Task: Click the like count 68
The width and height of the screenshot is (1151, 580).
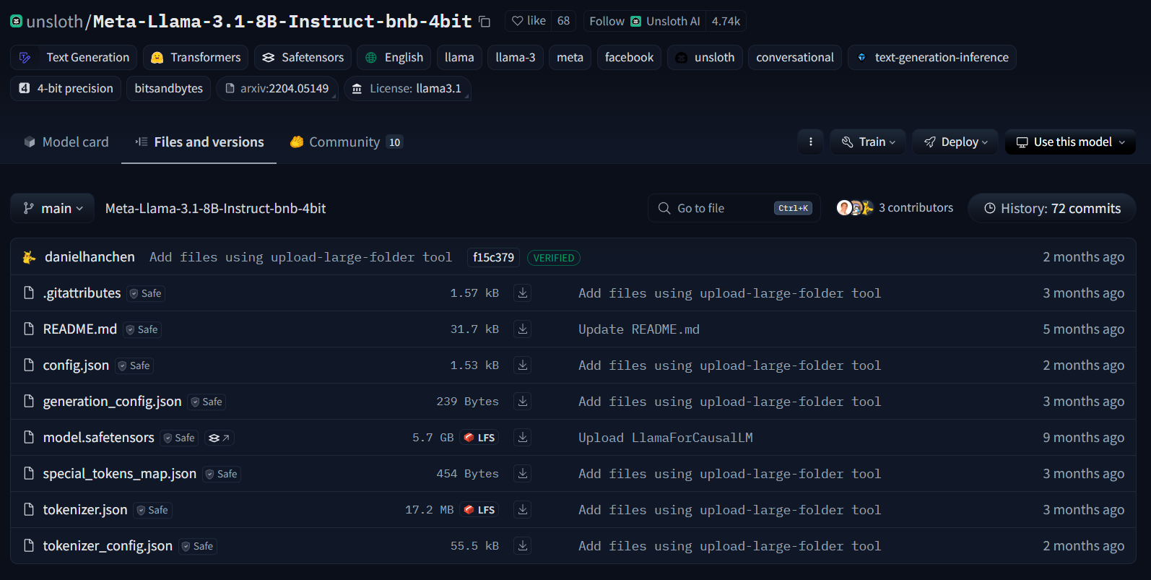Action: [x=564, y=21]
